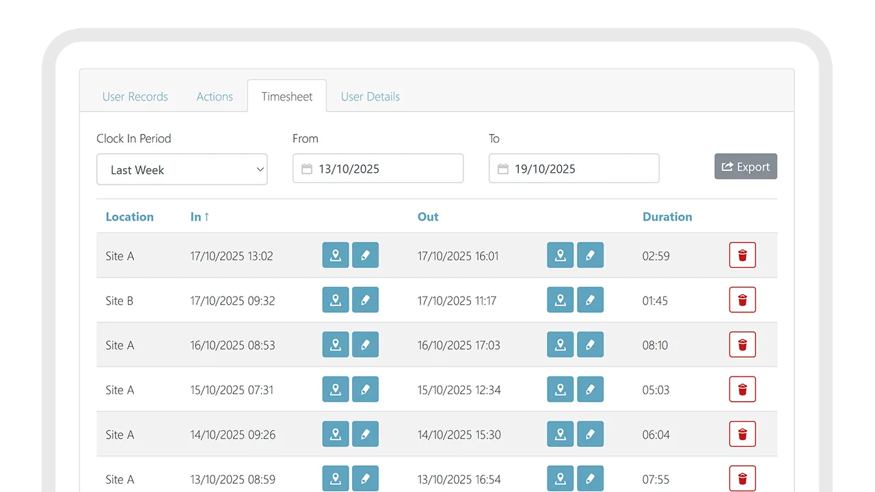Edit the clock-in time for the 16/10/2025 entry
The height and width of the screenshot is (492, 875).
tap(365, 344)
